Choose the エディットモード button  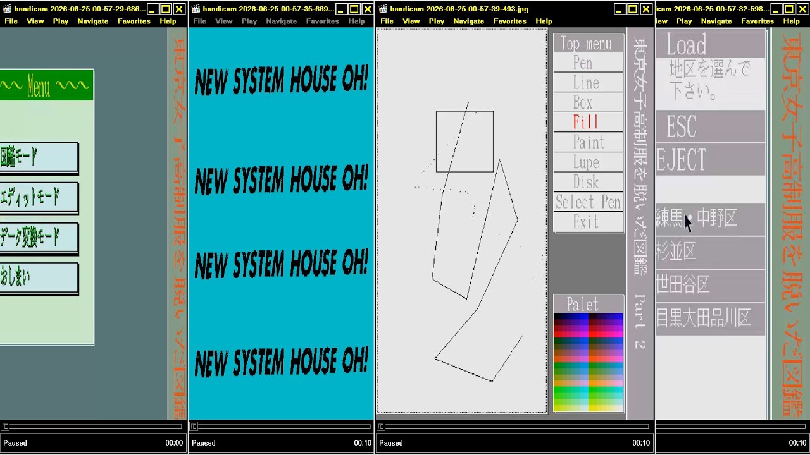click(39, 198)
